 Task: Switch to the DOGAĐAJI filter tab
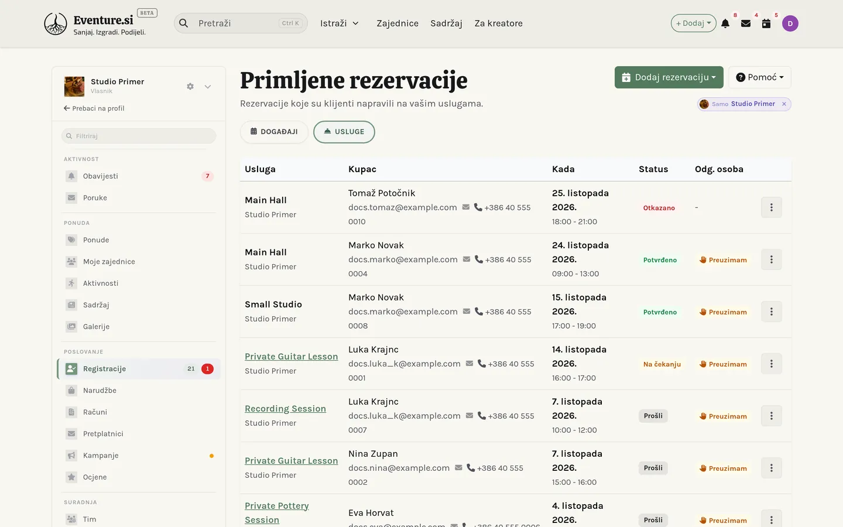tap(274, 132)
